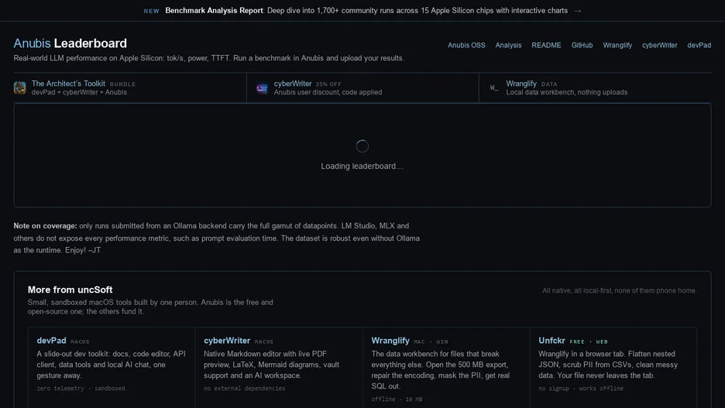Viewport: 725px width, 408px height.
Task: Open the cyberWriter nav link in header
Action: (659, 45)
